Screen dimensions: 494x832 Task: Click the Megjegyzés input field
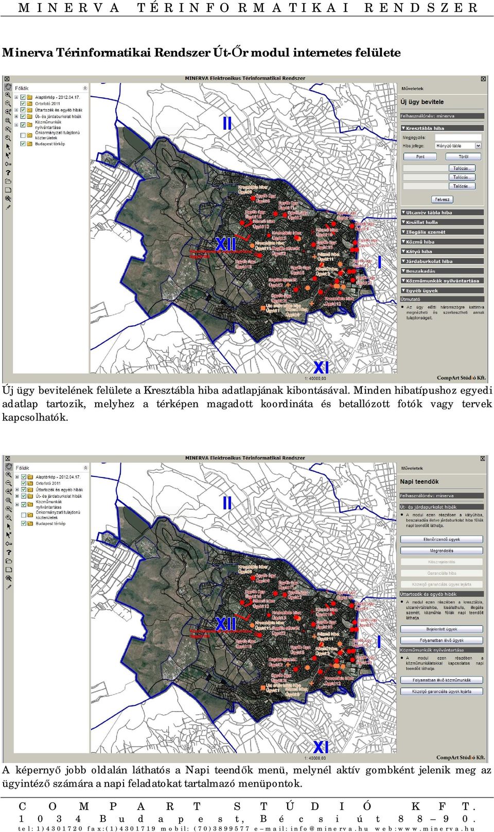(x=458, y=137)
